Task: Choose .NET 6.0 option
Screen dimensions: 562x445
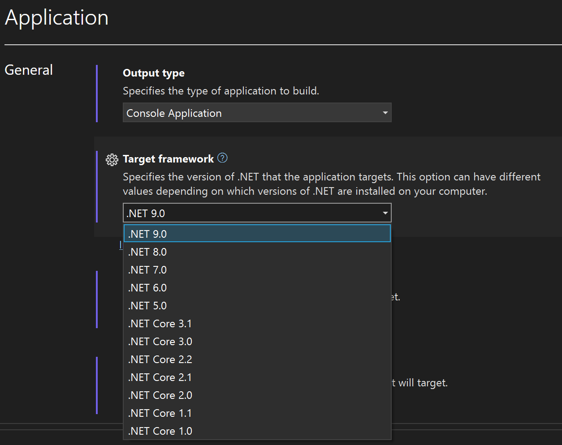Action: (x=257, y=287)
